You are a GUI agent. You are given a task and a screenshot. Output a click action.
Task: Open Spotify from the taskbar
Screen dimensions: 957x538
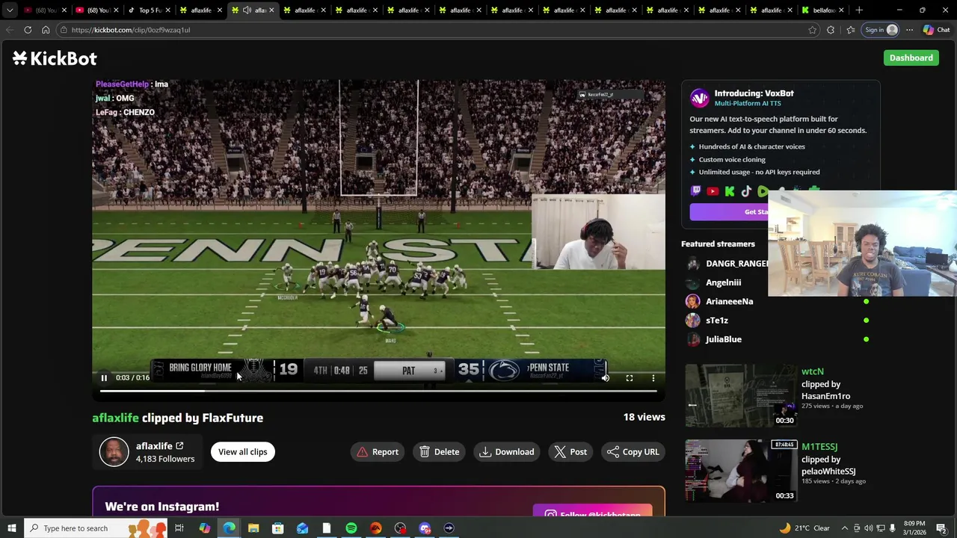tap(351, 528)
